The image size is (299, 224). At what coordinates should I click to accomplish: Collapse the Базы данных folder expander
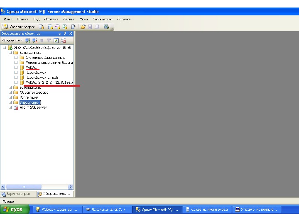click(x=10, y=53)
